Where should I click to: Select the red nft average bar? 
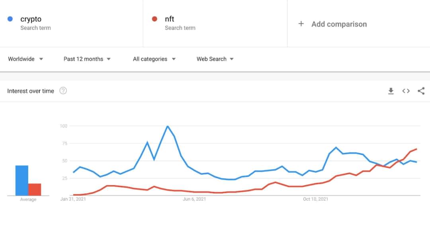click(35, 189)
